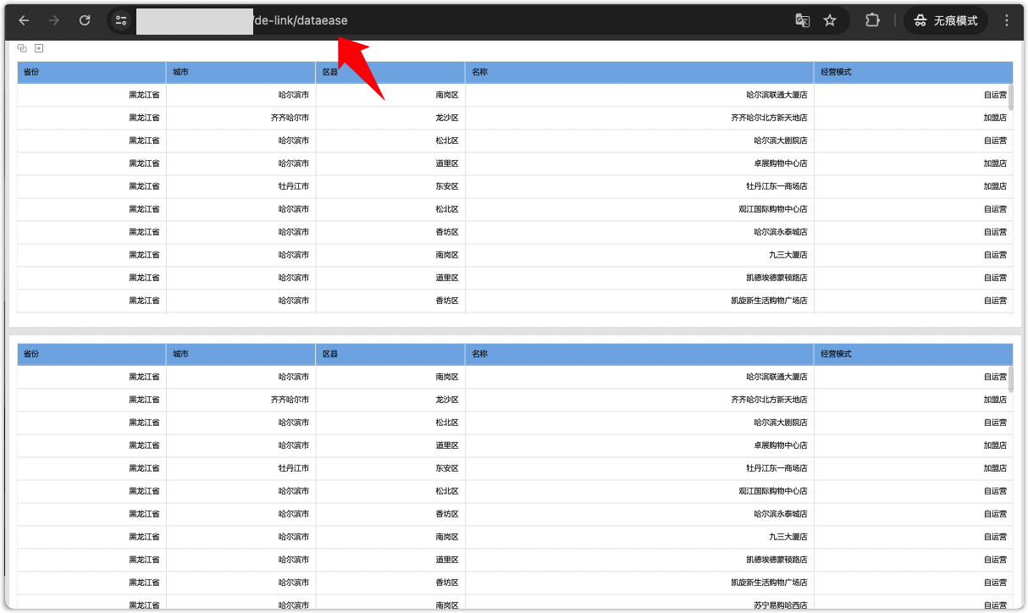
Task: Open the Google Translate icon in the toolbar
Action: pos(802,19)
